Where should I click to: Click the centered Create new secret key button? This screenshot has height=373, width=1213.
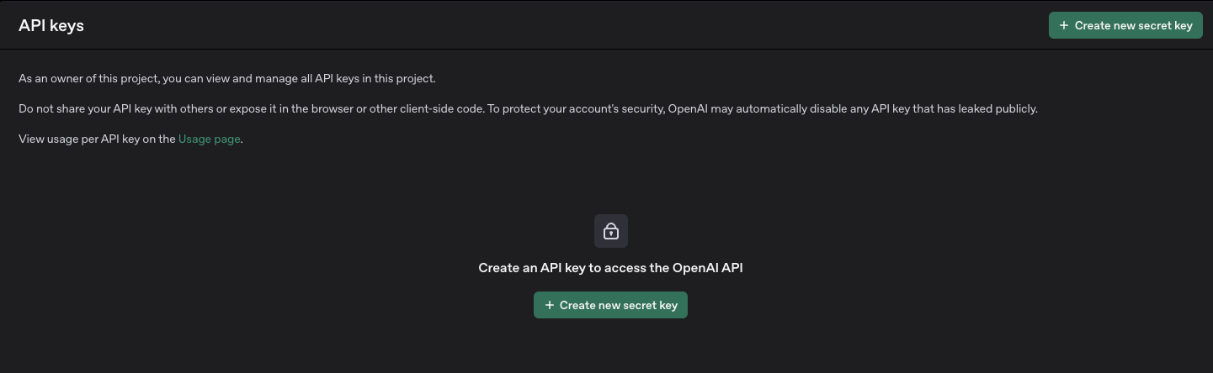point(611,305)
